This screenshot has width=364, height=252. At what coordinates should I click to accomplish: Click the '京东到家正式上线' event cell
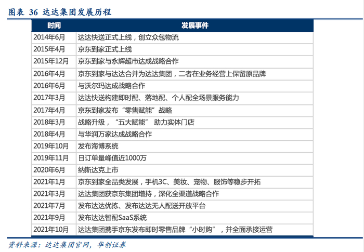tap(194, 49)
